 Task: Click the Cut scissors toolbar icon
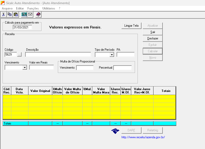click(x=4, y=14)
